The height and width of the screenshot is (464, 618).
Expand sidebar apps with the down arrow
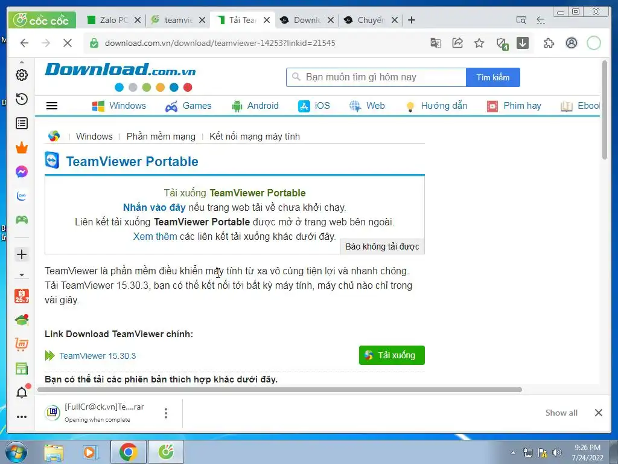point(22,275)
